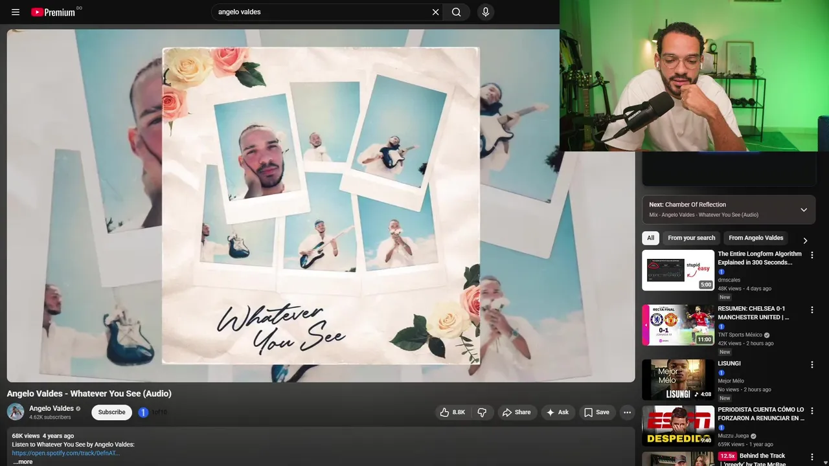Open more actions menu below video
This screenshot has height=466, width=829.
627,412
